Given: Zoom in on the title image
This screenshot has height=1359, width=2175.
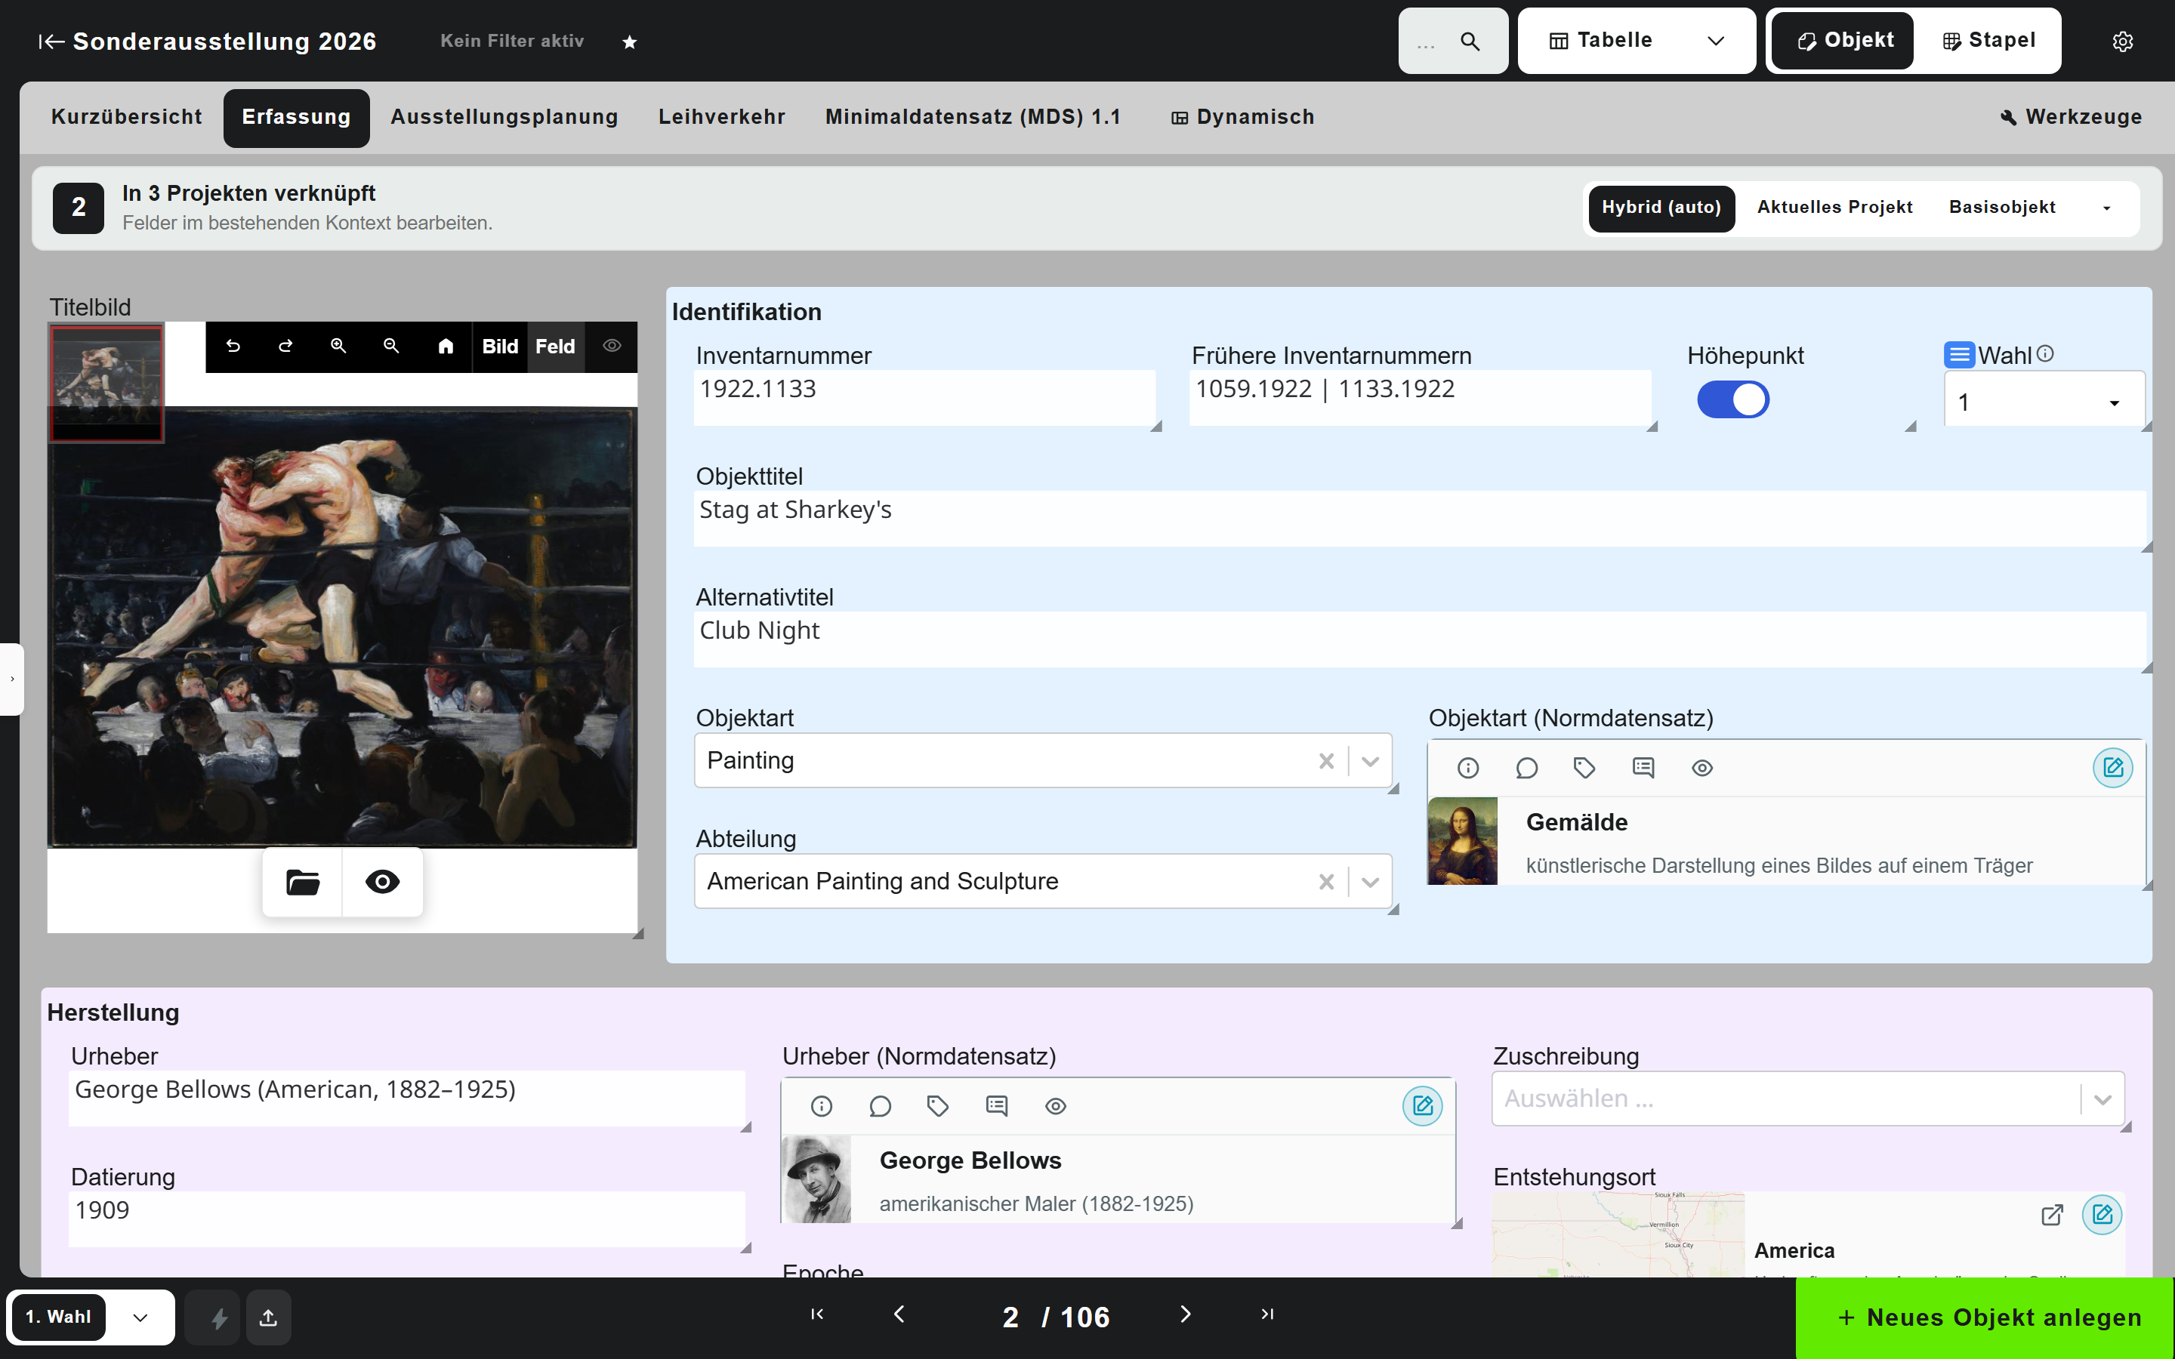Looking at the screenshot, I should [338, 346].
